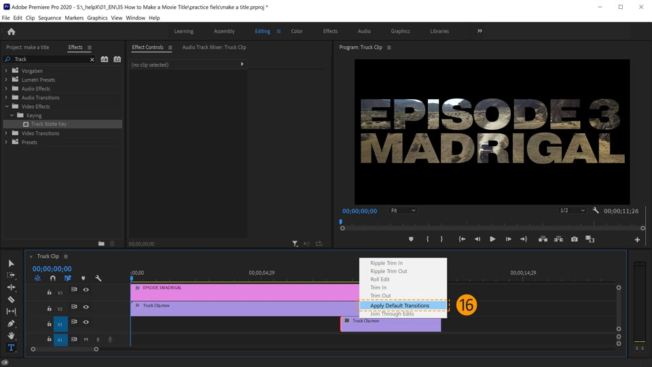Select the Ripple Edit tool
This screenshot has width=652, height=367.
tap(12, 287)
